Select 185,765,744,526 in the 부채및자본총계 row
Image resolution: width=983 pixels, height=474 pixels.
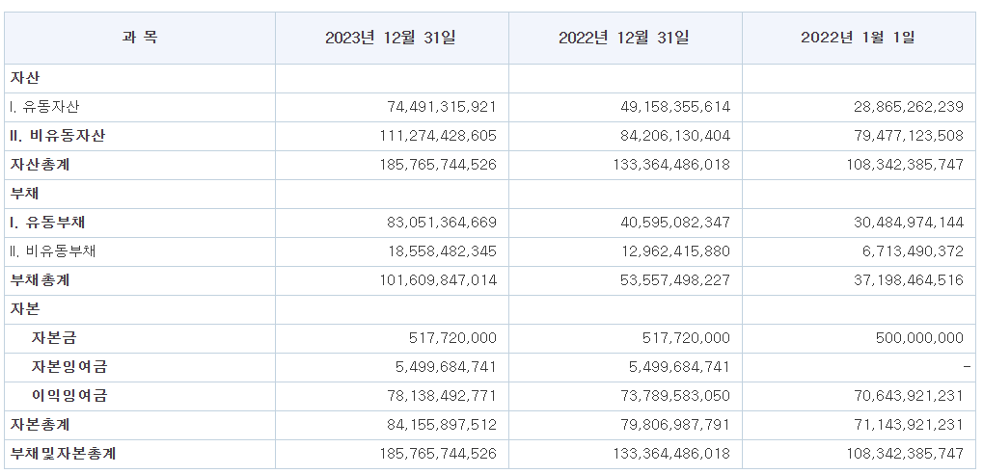coord(438,454)
